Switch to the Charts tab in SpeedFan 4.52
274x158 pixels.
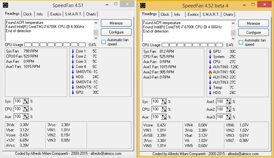click(228, 14)
